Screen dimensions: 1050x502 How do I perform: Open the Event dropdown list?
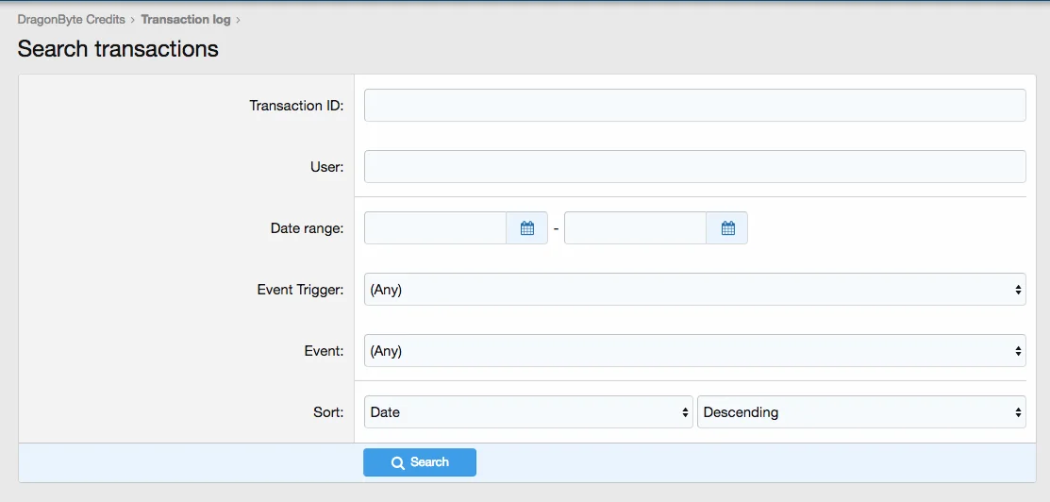click(x=694, y=351)
